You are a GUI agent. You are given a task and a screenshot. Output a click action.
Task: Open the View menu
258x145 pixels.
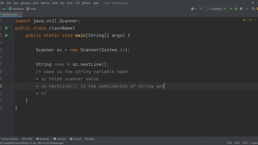point(16,3)
